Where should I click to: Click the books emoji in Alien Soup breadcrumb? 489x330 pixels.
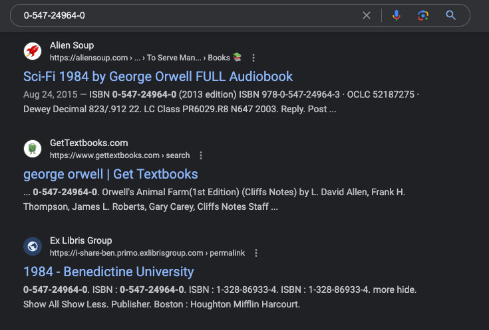point(237,57)
